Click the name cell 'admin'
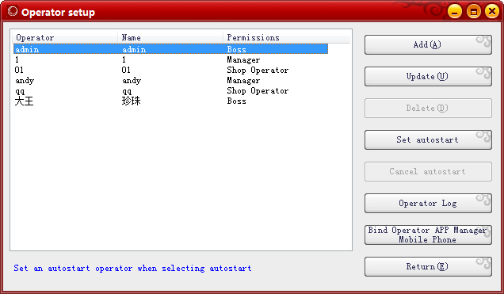 [x=134, y=49]
